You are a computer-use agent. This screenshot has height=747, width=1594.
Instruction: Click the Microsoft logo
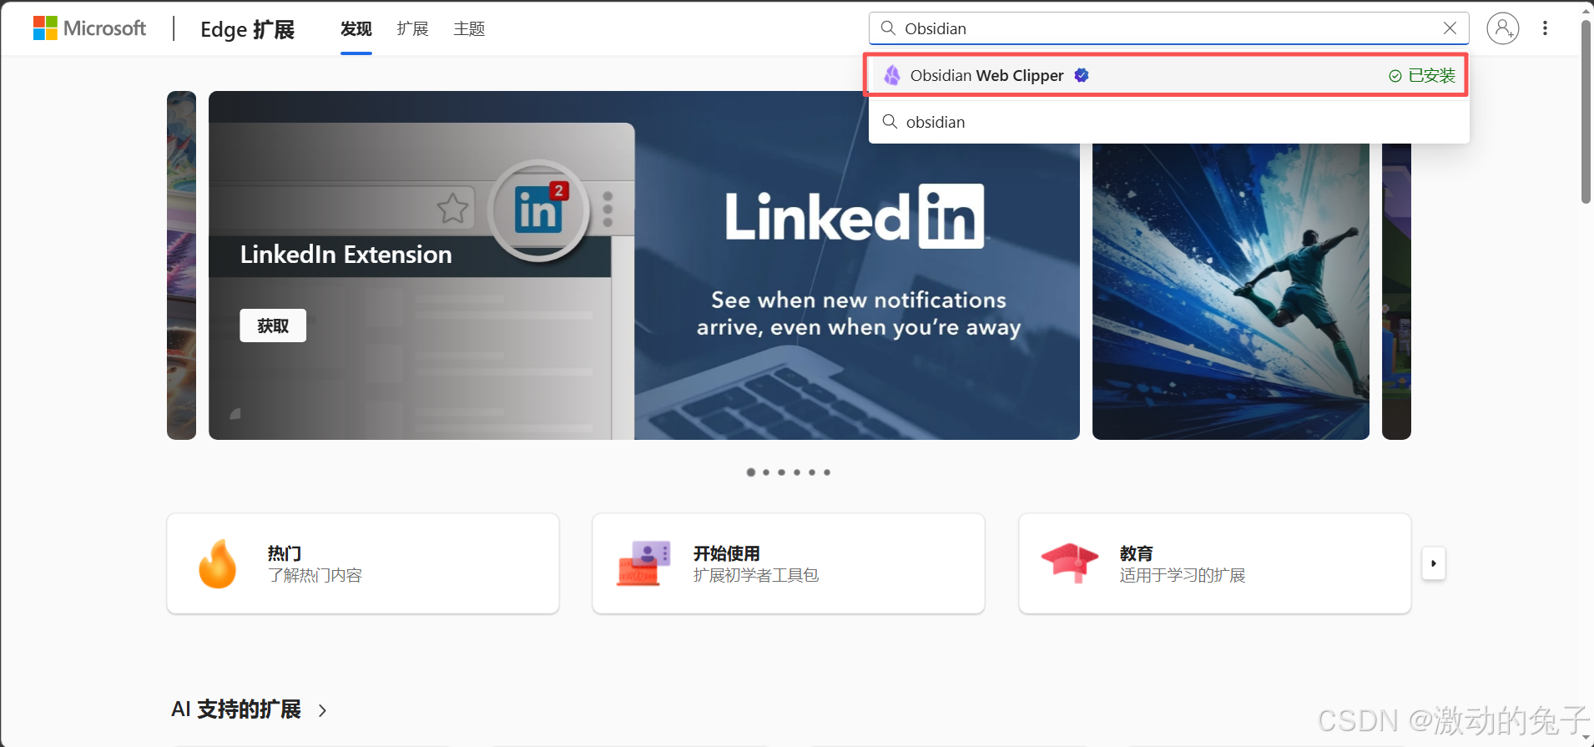pos(89,28)
